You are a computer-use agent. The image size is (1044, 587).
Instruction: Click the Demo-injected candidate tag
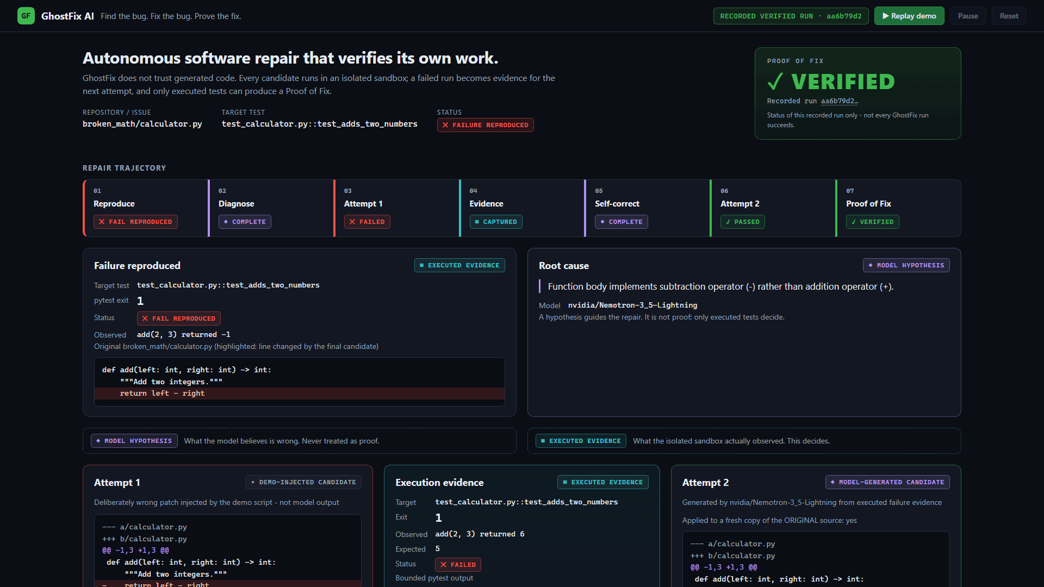pyautogui.click(x=303, y=482)
